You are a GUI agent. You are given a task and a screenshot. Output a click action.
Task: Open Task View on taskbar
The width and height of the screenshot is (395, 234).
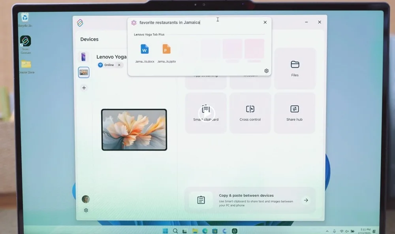(x=184, y=231)
